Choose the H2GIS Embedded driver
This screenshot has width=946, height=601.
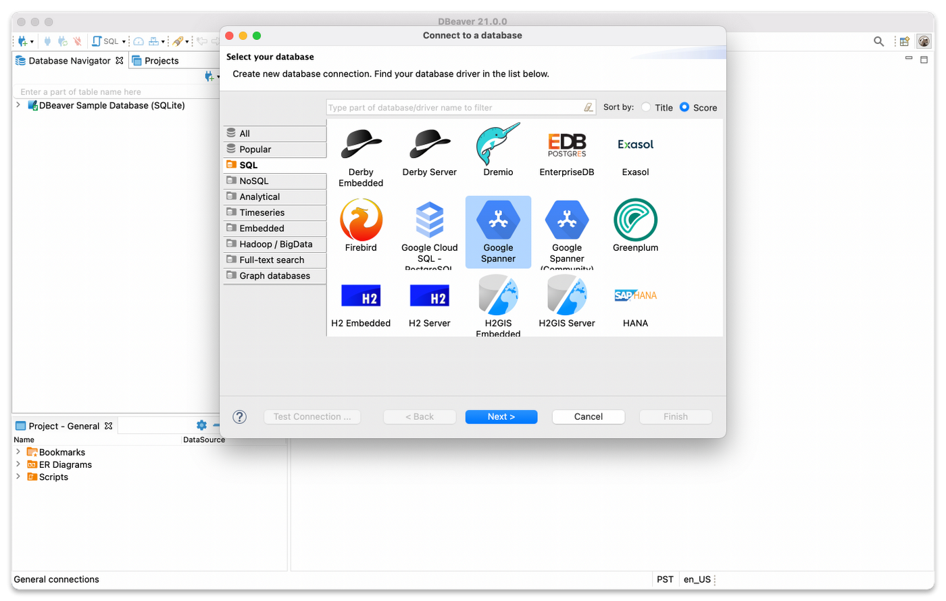click(x=498, y=306)
